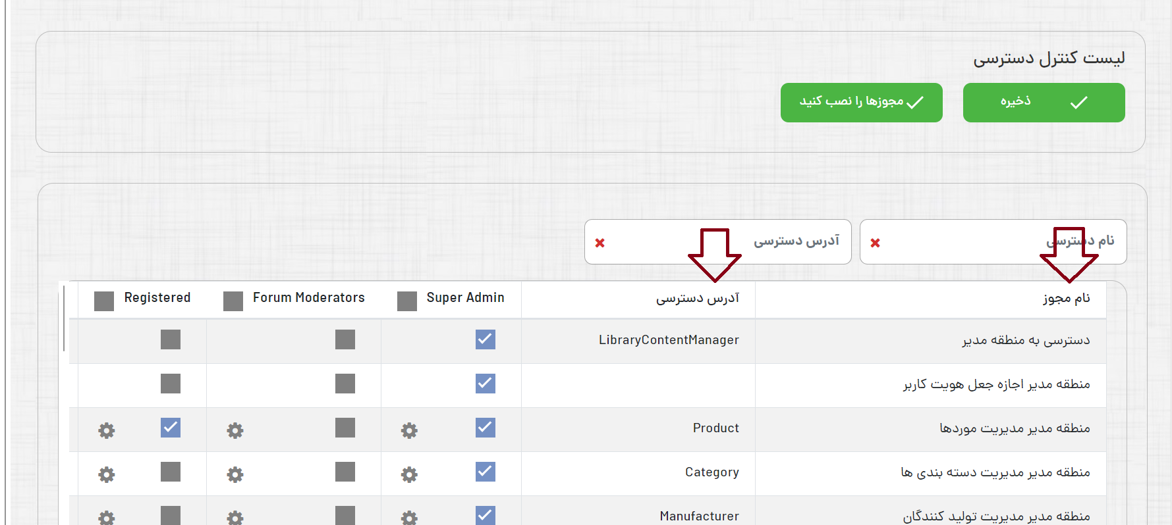Screen dimensions: 1172x525
Task: Click منطقه مدیر مدیریت دسته بندی ها
Action: (995, 472)
